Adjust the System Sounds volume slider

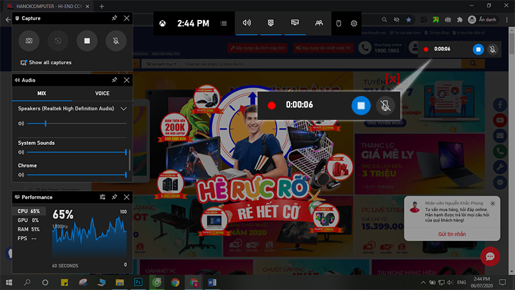(x=77, y=152)
